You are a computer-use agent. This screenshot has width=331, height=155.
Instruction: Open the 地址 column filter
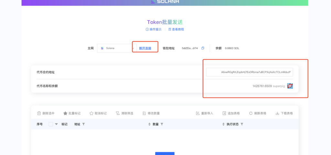coord(84,124)
